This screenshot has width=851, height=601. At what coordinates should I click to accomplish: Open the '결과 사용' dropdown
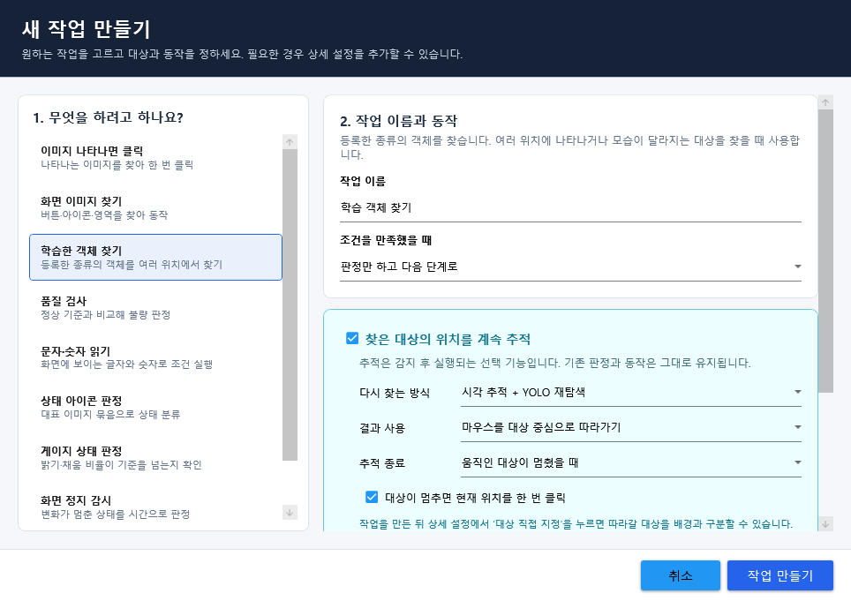click(x=630, y=427)
